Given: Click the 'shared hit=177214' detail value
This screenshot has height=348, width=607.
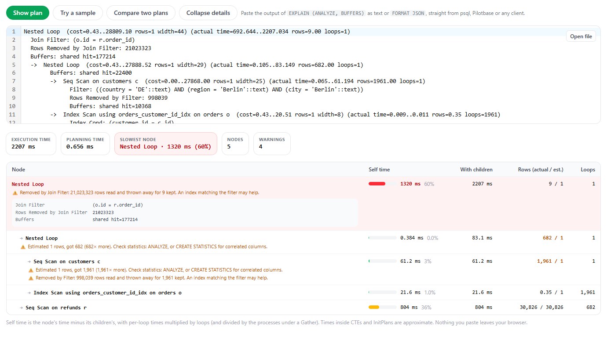Looking at the screenshot, I should tap(115, 219).
